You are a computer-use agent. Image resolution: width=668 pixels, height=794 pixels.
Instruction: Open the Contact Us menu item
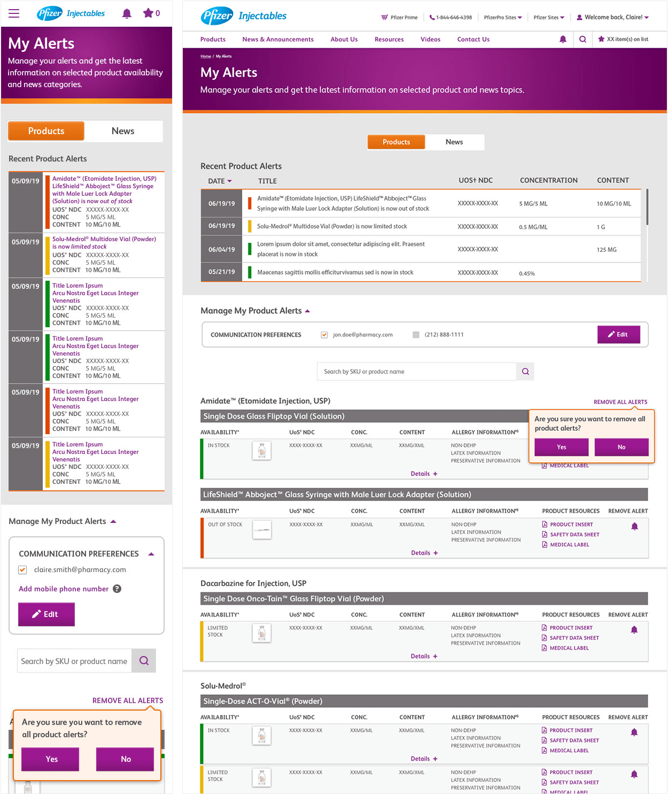pos(473,39)
